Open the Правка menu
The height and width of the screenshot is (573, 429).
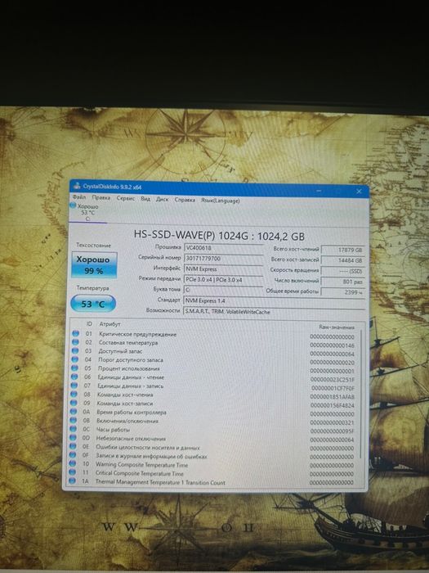101,198
